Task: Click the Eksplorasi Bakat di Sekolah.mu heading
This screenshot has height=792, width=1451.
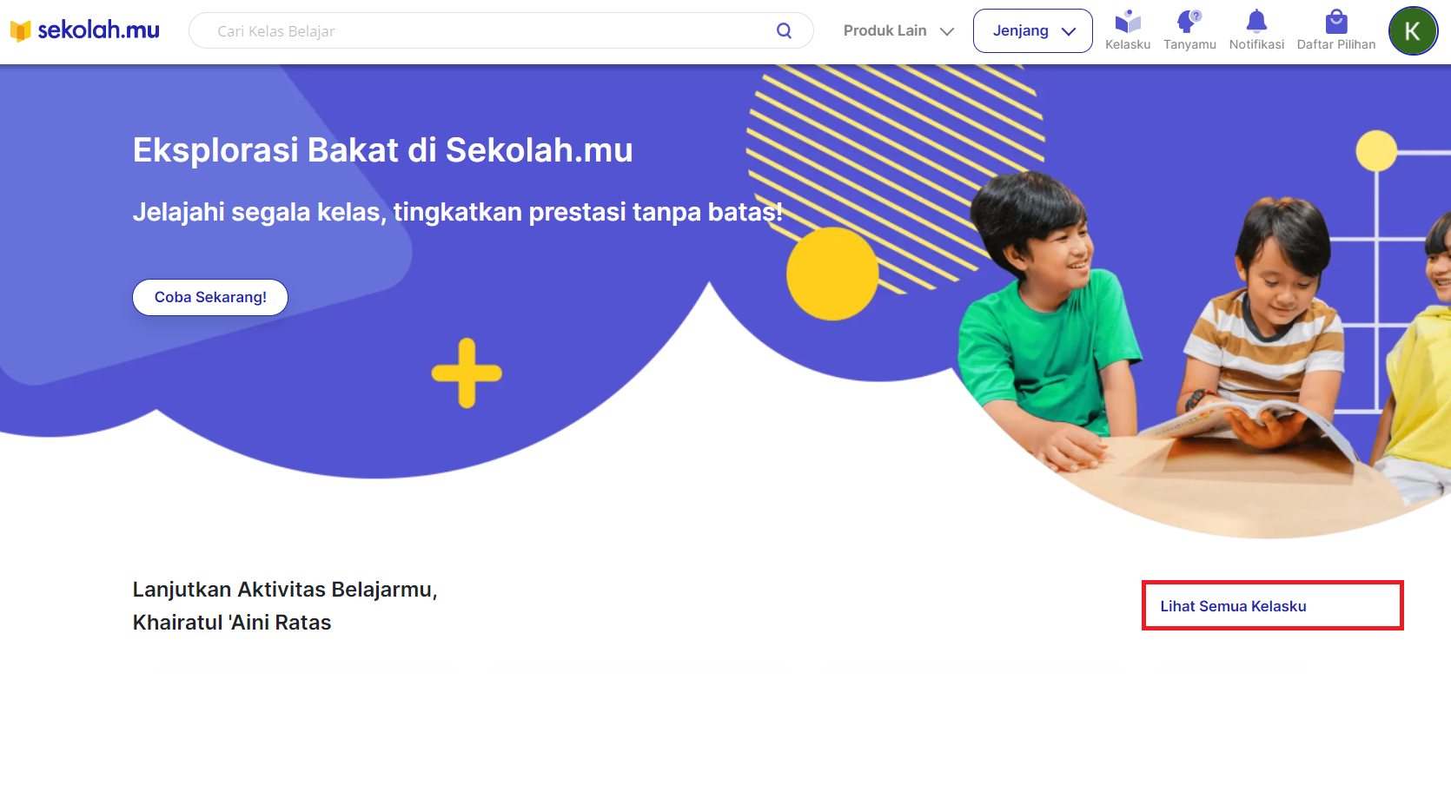Action: click(x=382, y=150)
